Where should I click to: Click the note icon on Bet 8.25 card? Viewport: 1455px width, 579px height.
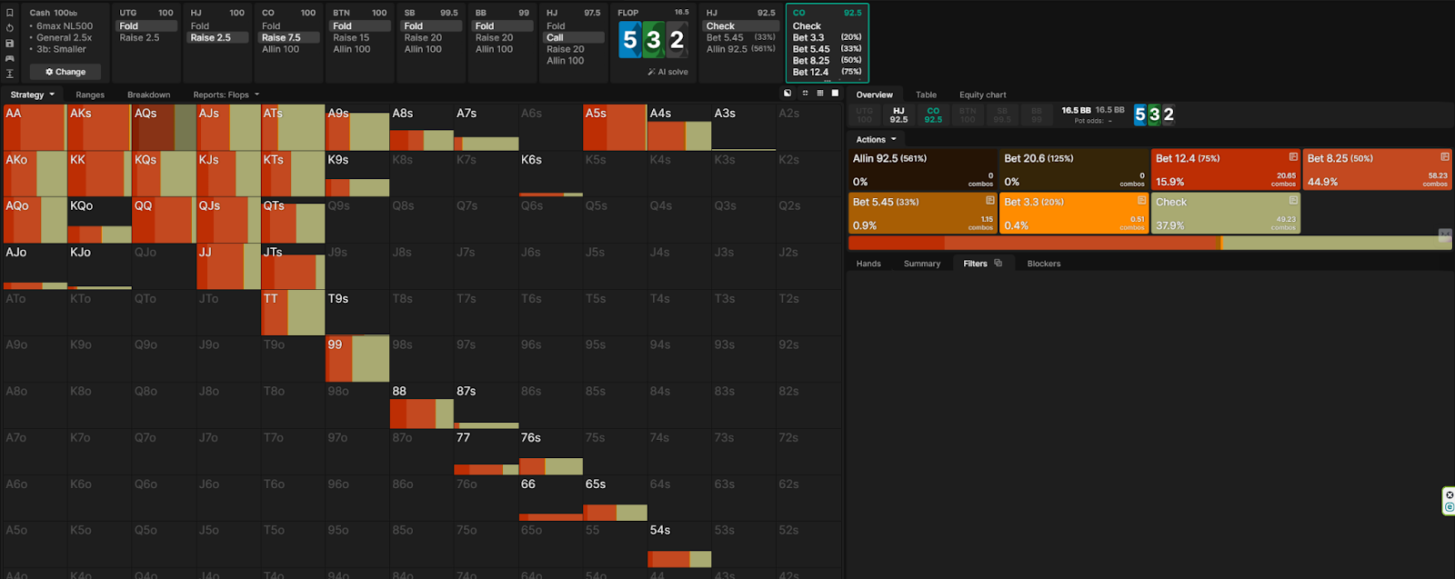point(1444,156)
